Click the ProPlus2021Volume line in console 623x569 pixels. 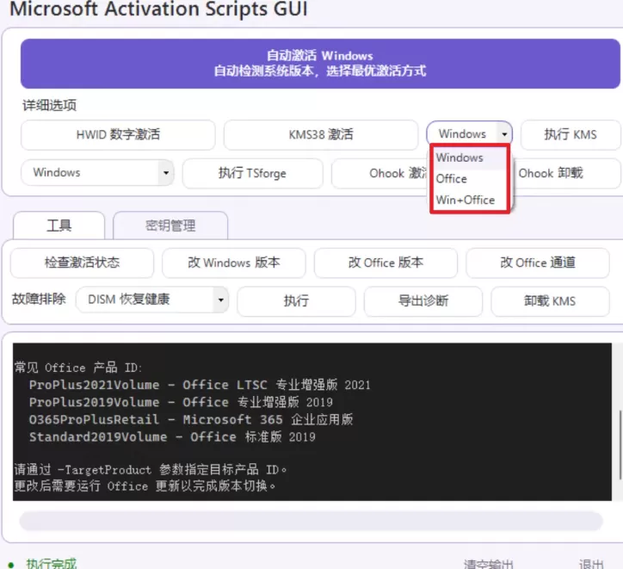click(200, 385)
